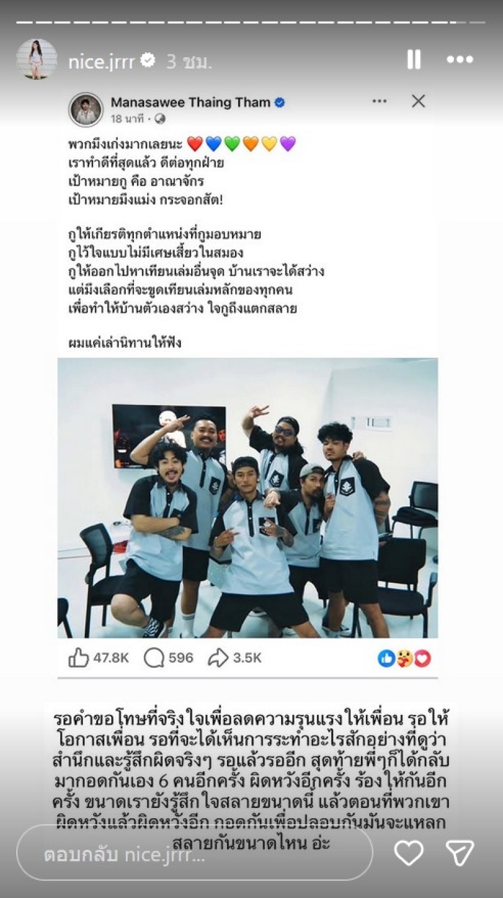View the reaction emojis summary
The image size is (503, 898).
[404, 658]
